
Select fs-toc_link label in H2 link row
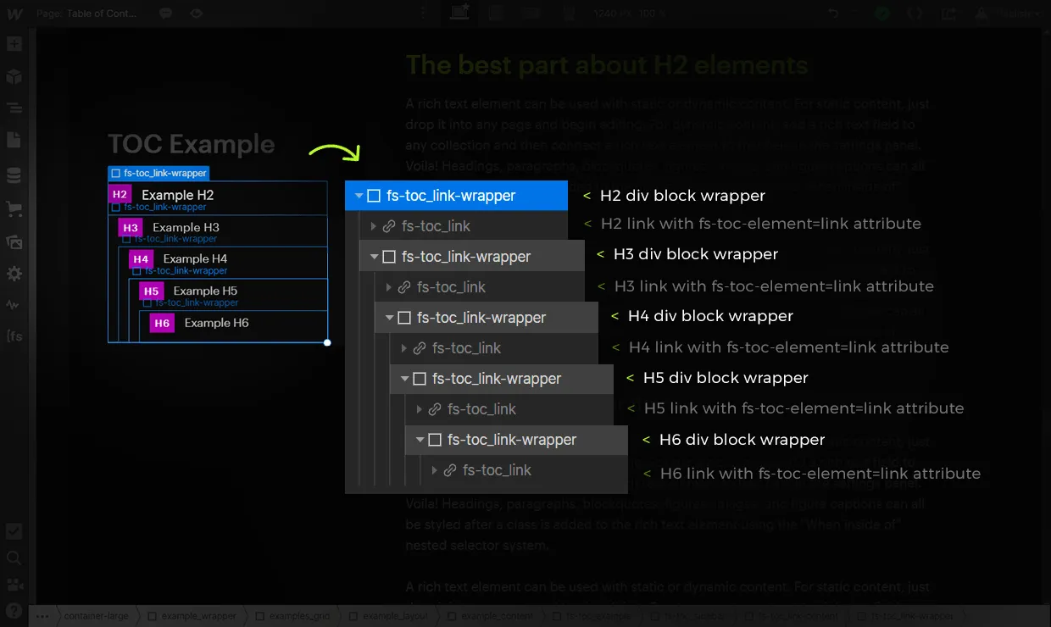click(x=436, y=226)
